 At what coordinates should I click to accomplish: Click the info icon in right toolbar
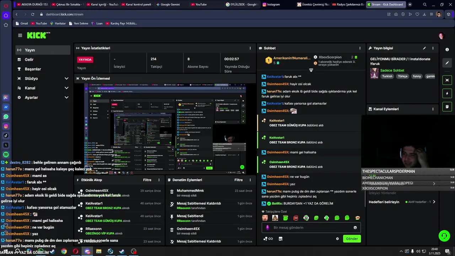click(447, 49)
